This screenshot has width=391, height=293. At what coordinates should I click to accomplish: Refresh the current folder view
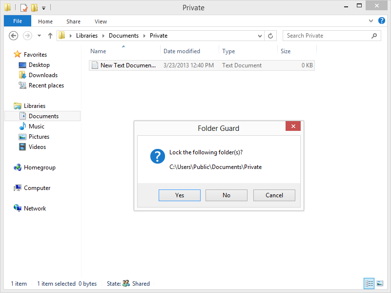271,36
